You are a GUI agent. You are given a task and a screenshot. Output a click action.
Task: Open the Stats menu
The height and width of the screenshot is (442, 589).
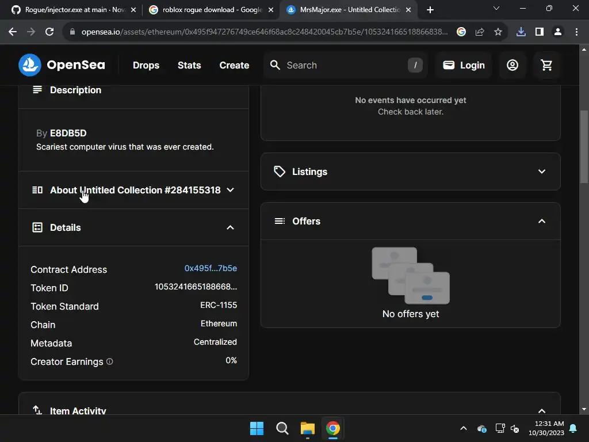[189, 65]
